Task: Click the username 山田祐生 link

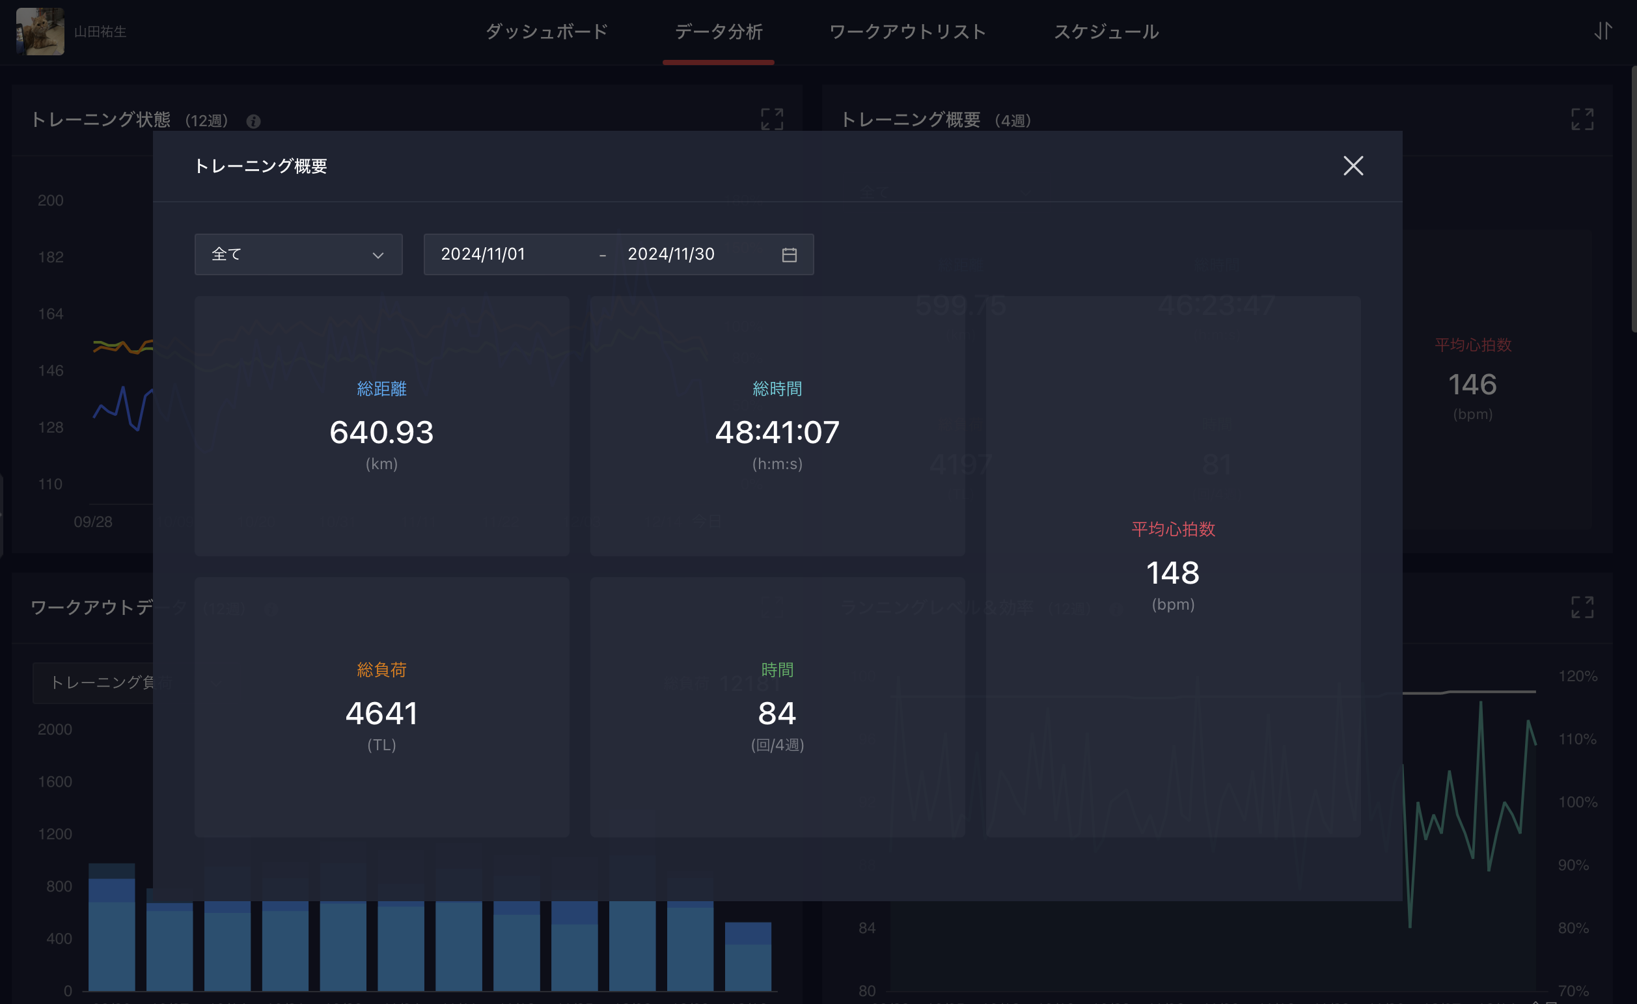Action: pos(100,31)
